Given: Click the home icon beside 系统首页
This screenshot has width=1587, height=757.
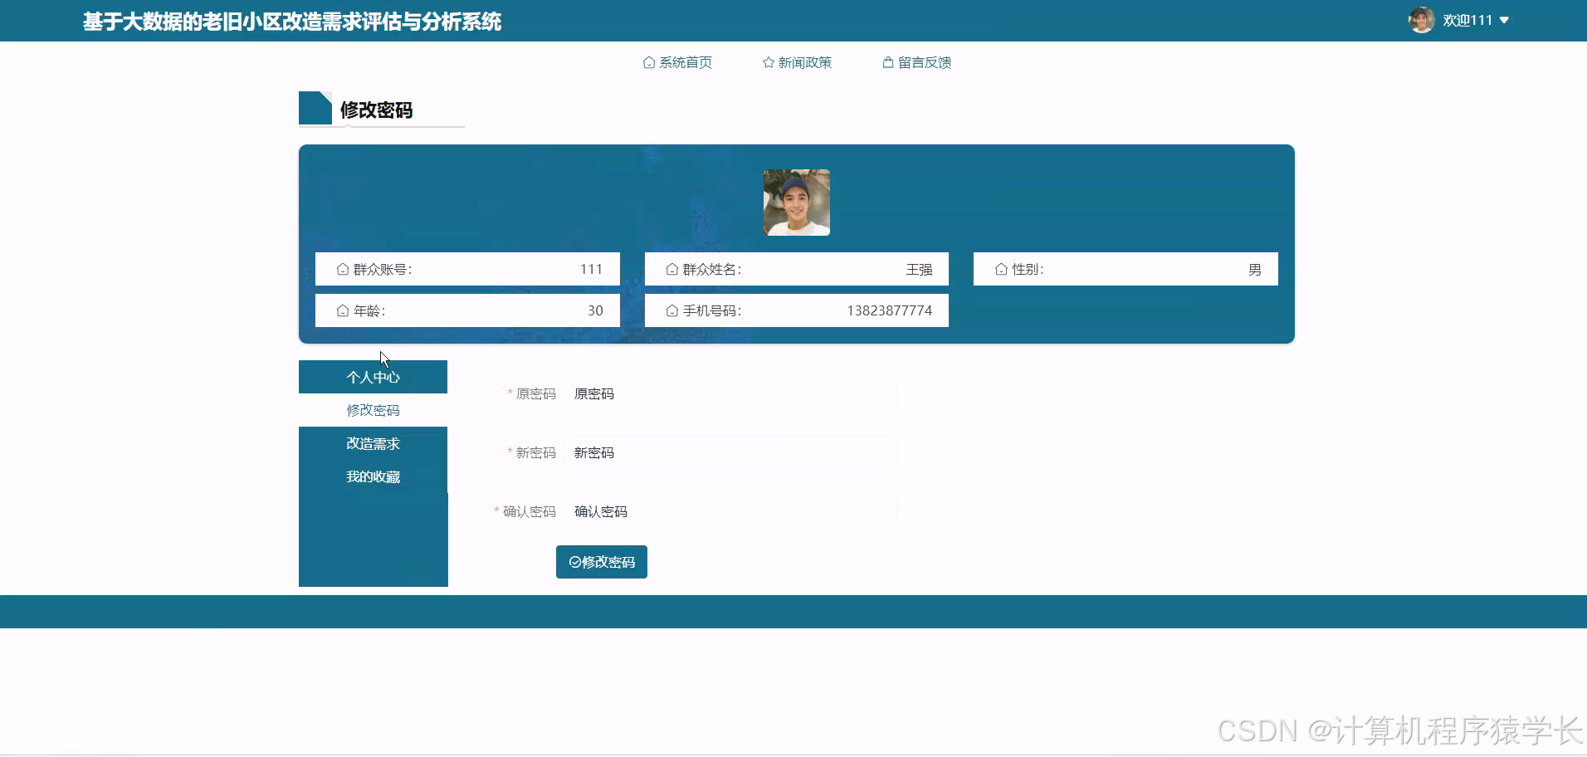Looking at the screenshot, I should click(650, 62).
